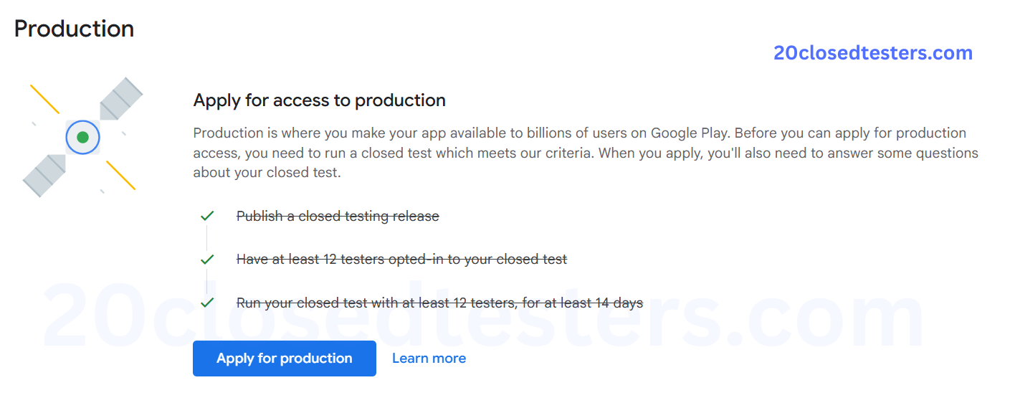Open the Learn more link
Screen dimensions: 1010x413
click(x=429, y=359)
